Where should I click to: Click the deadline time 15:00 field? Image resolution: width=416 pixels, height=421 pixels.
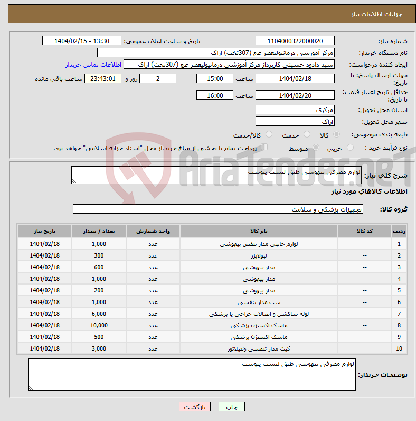pos(215,78)
